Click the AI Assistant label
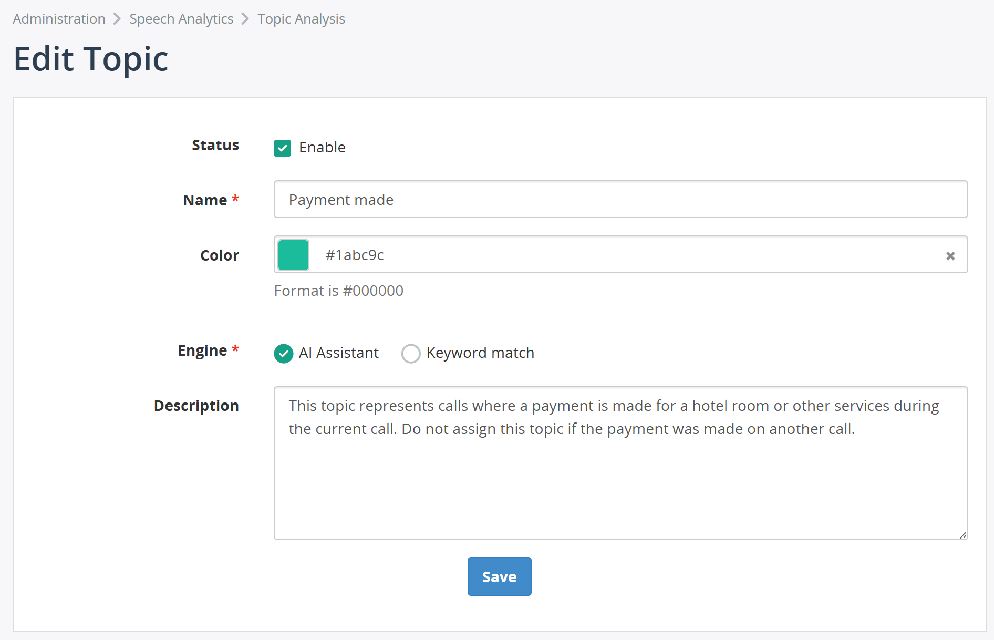This screenshot has width=994, height=640. (339, 353)
